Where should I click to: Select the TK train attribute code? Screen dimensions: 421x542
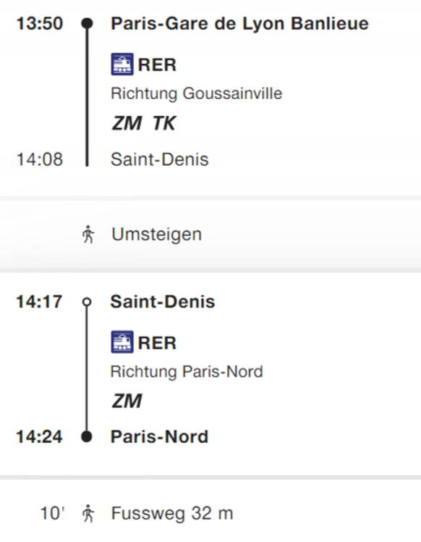(x=164, y=123)
